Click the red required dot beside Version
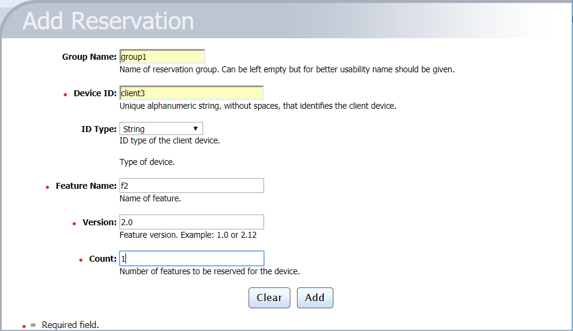This screenshot has height=331, width=573. pyautogui.click(x=74, y=224)
